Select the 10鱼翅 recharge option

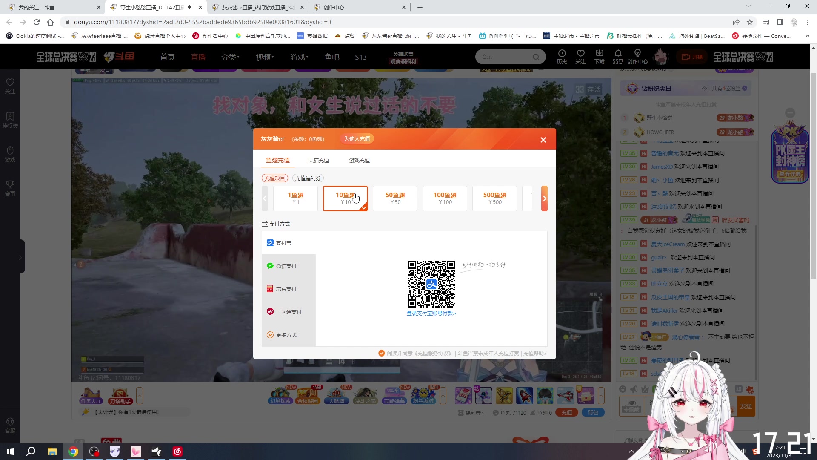coord(345,198)
